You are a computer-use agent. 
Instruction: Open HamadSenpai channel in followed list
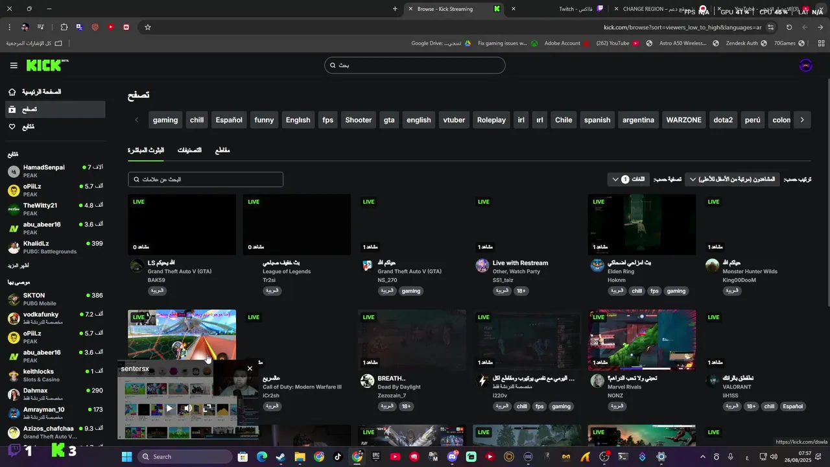(x=56, y=171)
